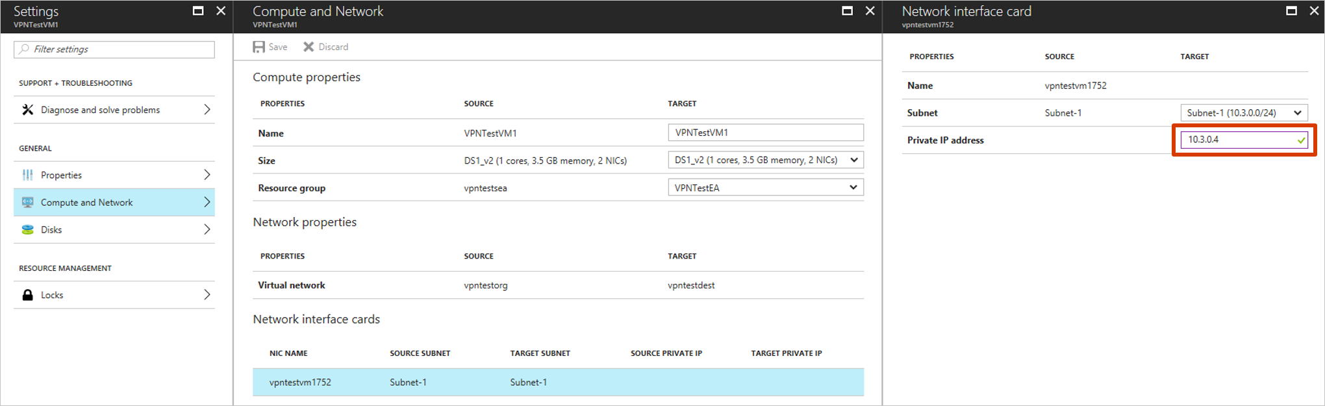Expand the Locks chevron

tap(207, 295)
